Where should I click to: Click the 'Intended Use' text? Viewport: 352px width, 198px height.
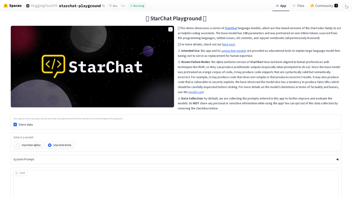point(190,51)
